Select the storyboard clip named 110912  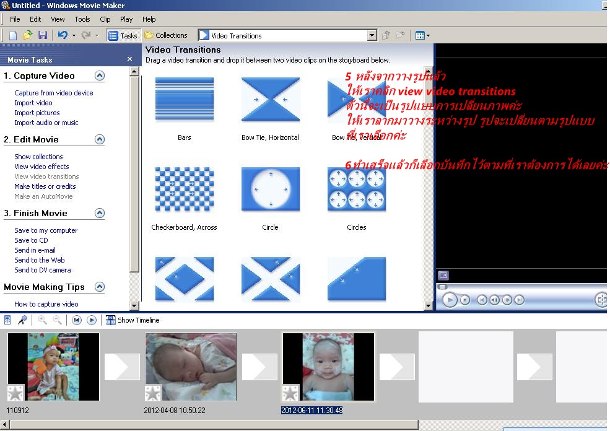pos(53,367)
